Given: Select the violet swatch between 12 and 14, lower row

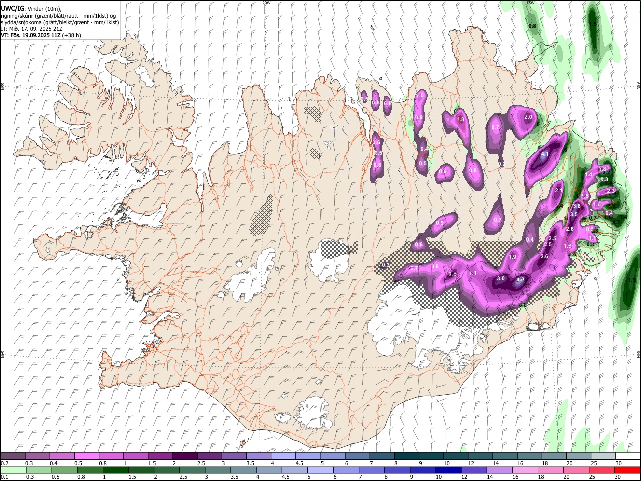Looking at the screenshot, I should [x=474, y=470].
